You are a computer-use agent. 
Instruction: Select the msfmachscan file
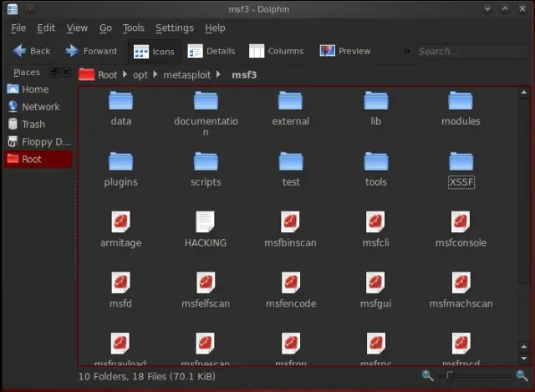click(x=461, y=290)
